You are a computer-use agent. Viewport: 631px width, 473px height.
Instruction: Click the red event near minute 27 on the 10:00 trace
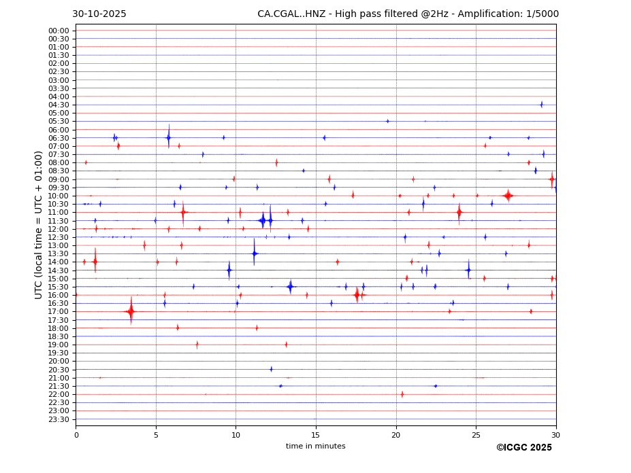pyautogui.click(x=508, y=196)
